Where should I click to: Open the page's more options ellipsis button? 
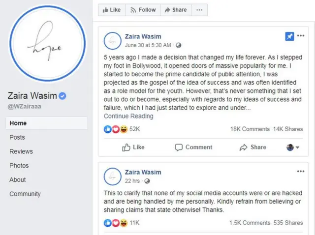coord(199,10)
